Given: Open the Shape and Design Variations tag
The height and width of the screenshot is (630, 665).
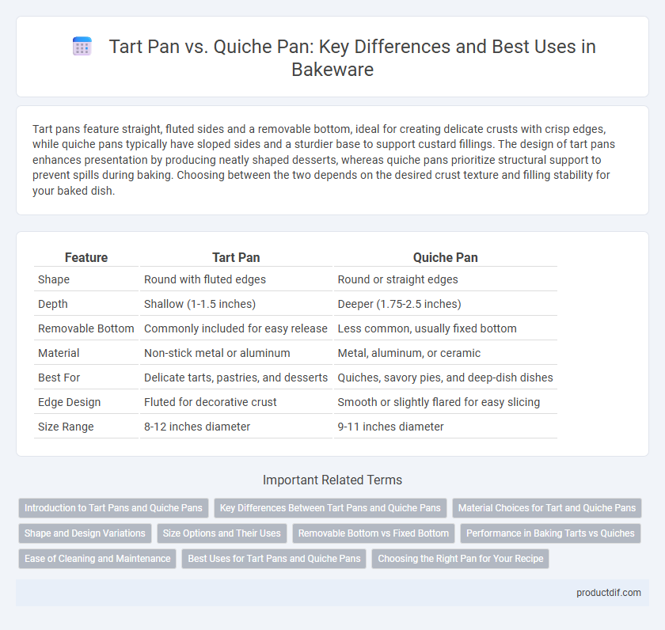Looking at the screenshot, I should click(x=85, y=533).
